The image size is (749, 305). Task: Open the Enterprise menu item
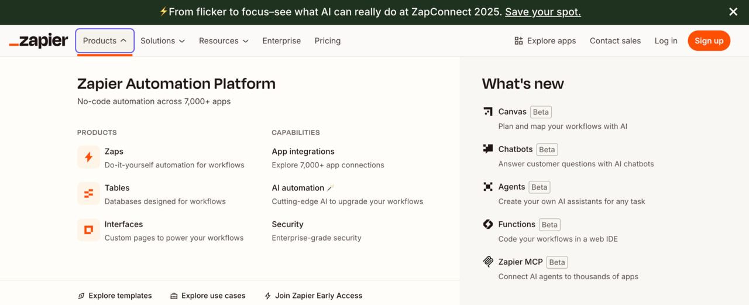point(281,41)
